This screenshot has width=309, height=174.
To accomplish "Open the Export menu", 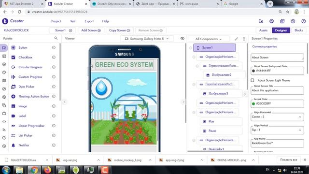I will [x=89, y=21].
